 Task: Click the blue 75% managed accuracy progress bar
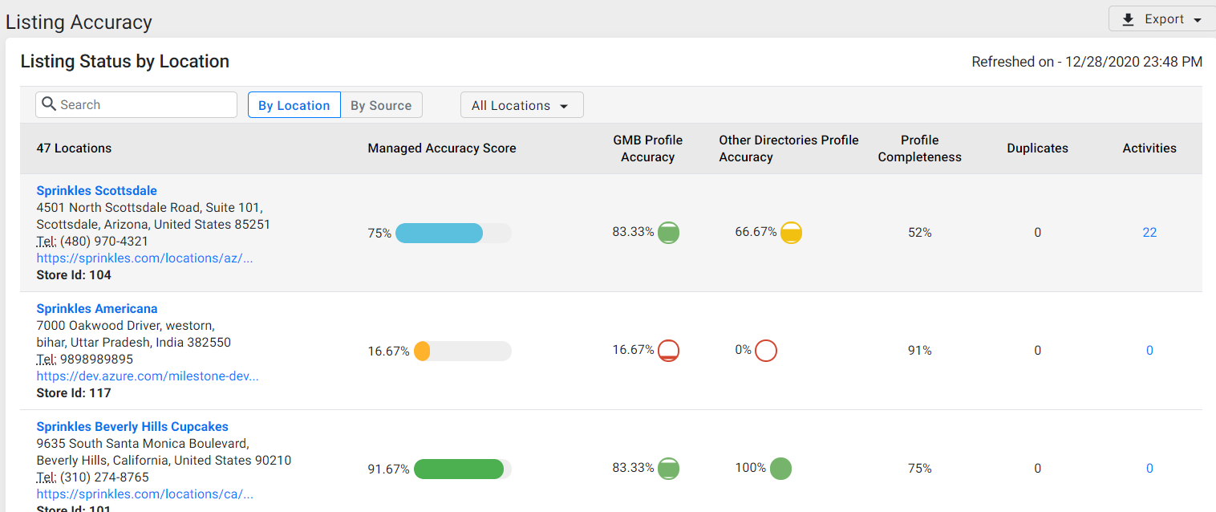click(453, 234)
